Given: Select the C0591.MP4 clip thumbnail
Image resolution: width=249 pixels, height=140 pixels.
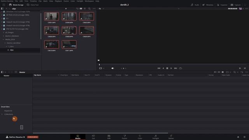Looking at the screenshot, I should tap(52, 16).
